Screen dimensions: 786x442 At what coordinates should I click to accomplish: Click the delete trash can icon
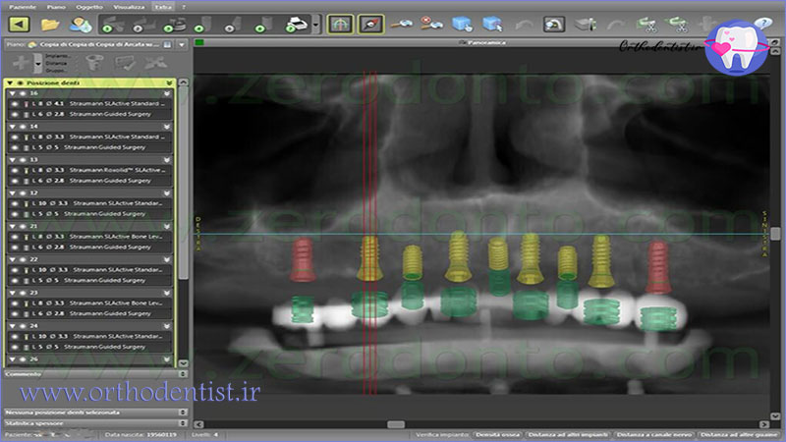(93, 63)
